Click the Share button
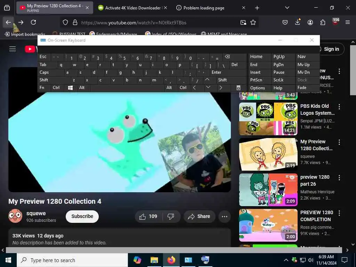 pyautogui.click(x=199, y=216)
